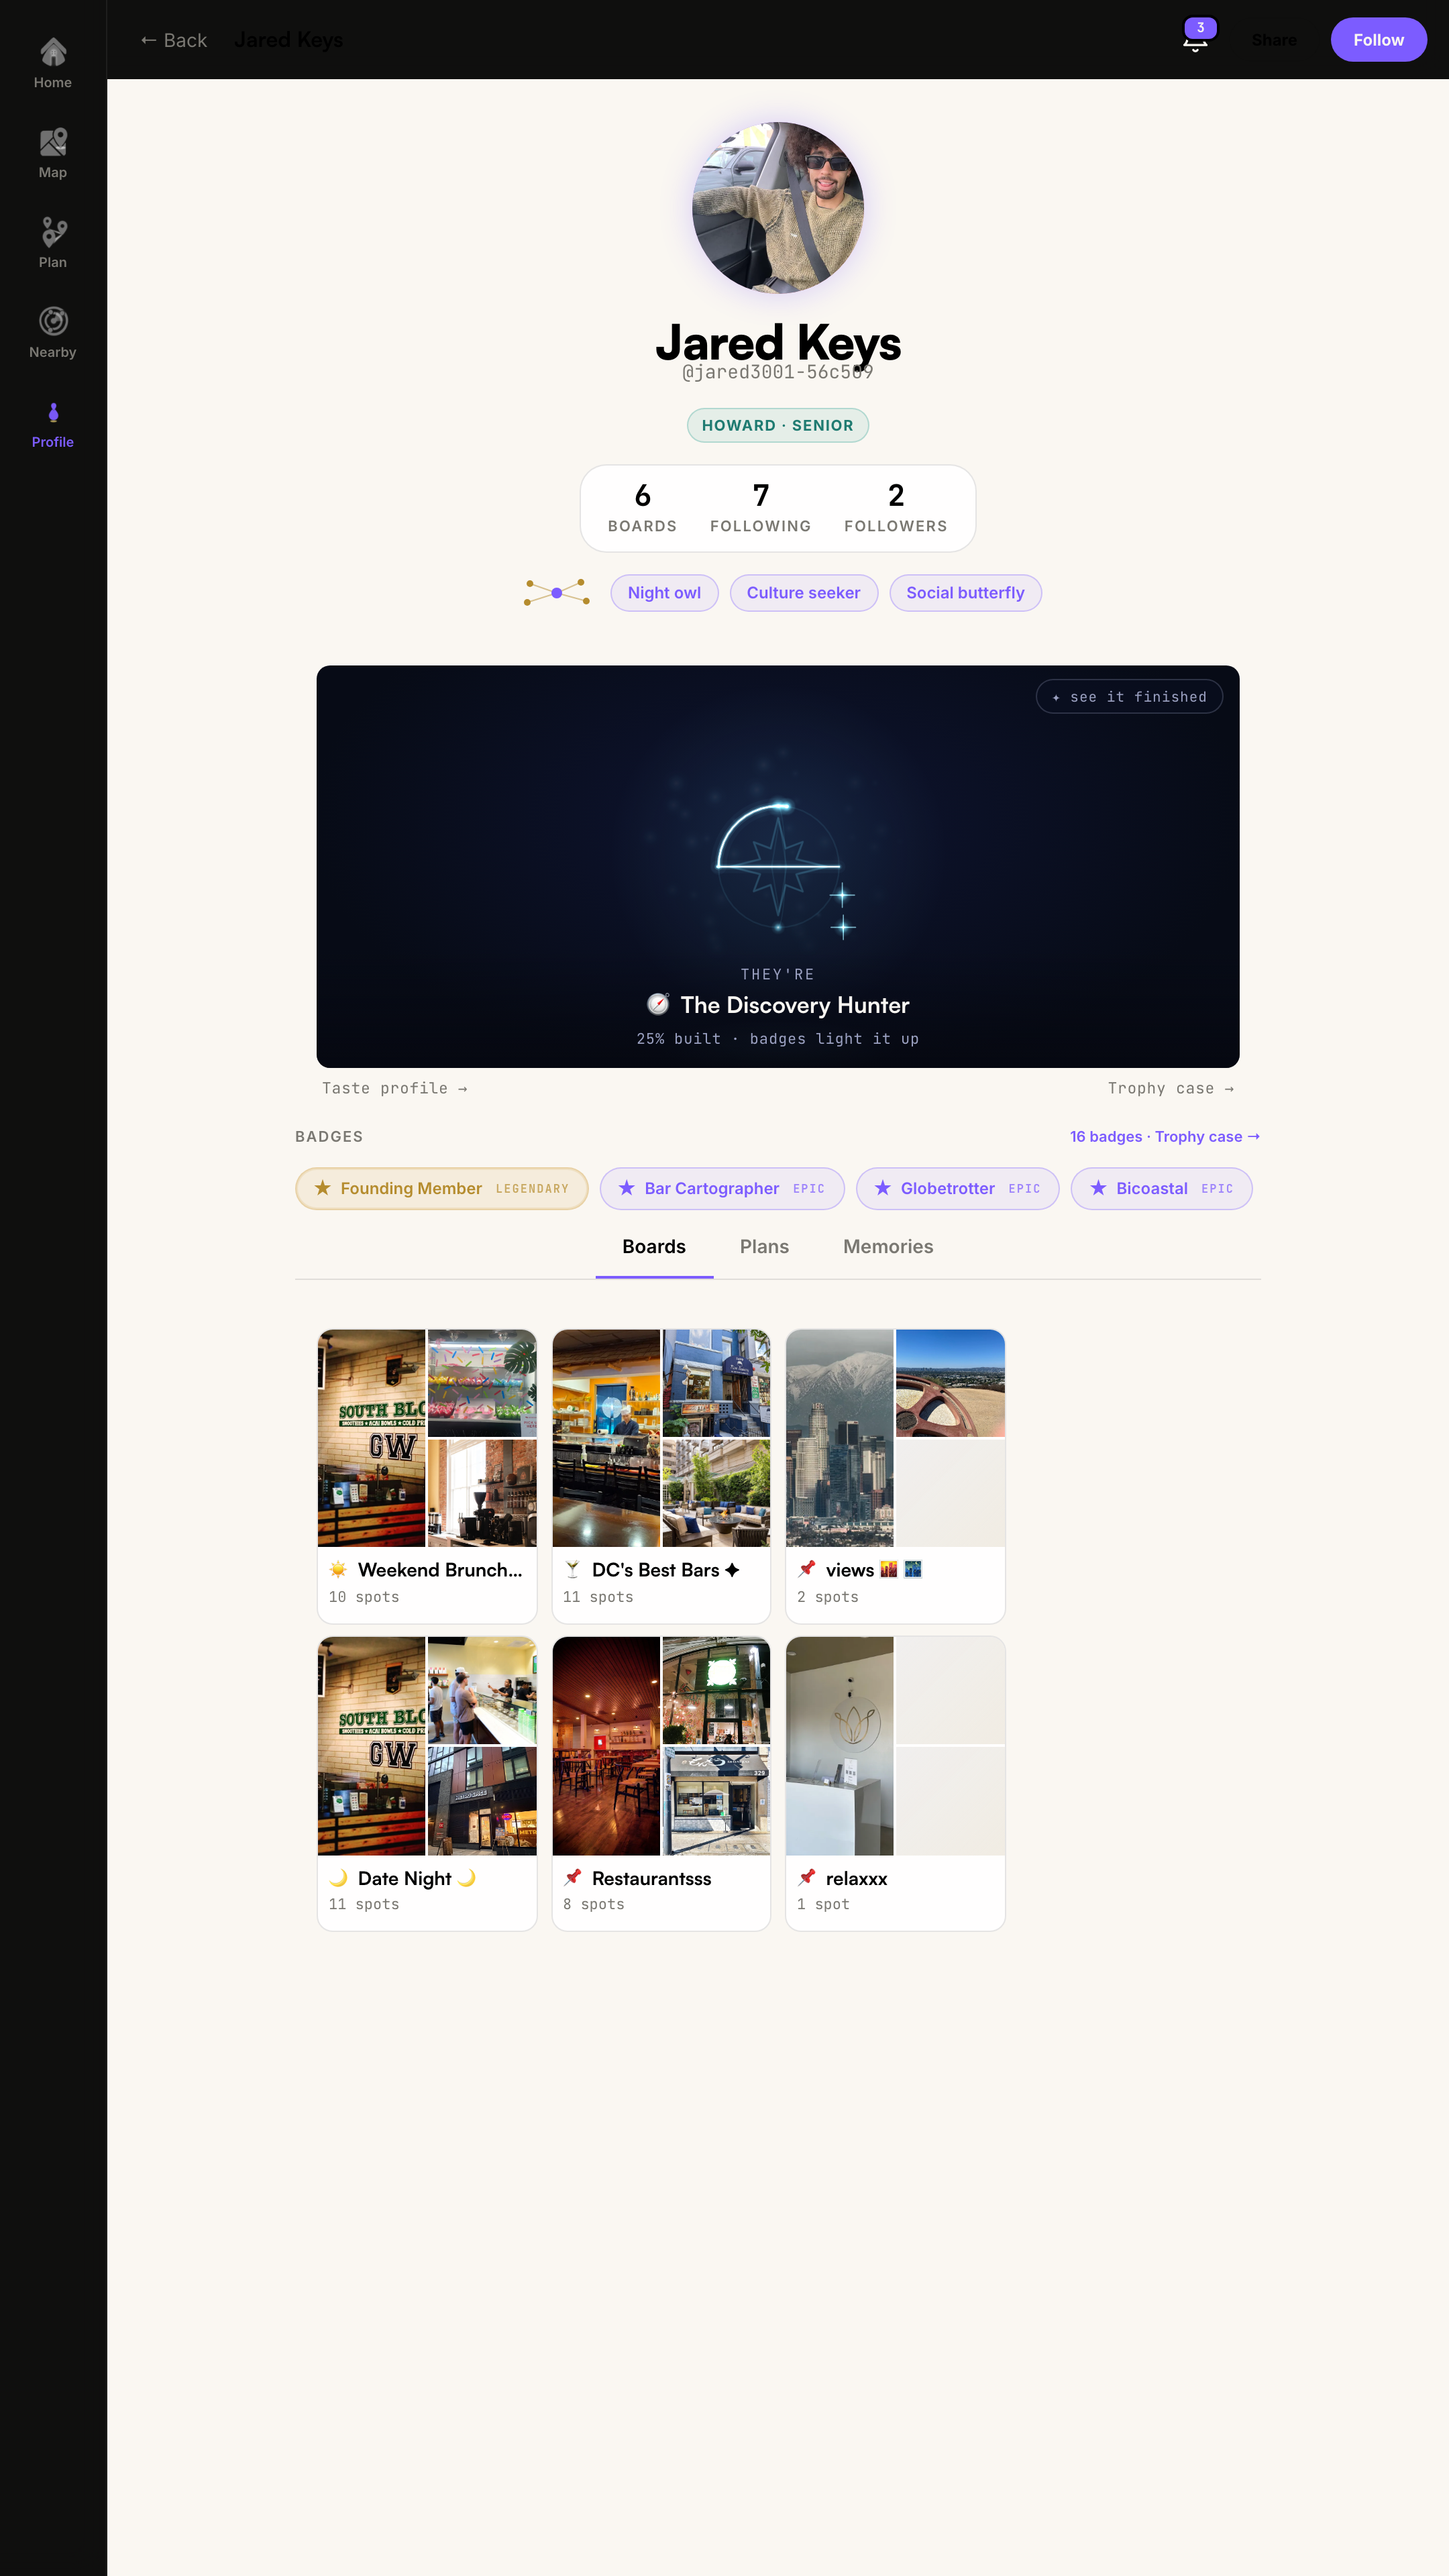Select the Night owl tag

[664, 593]
